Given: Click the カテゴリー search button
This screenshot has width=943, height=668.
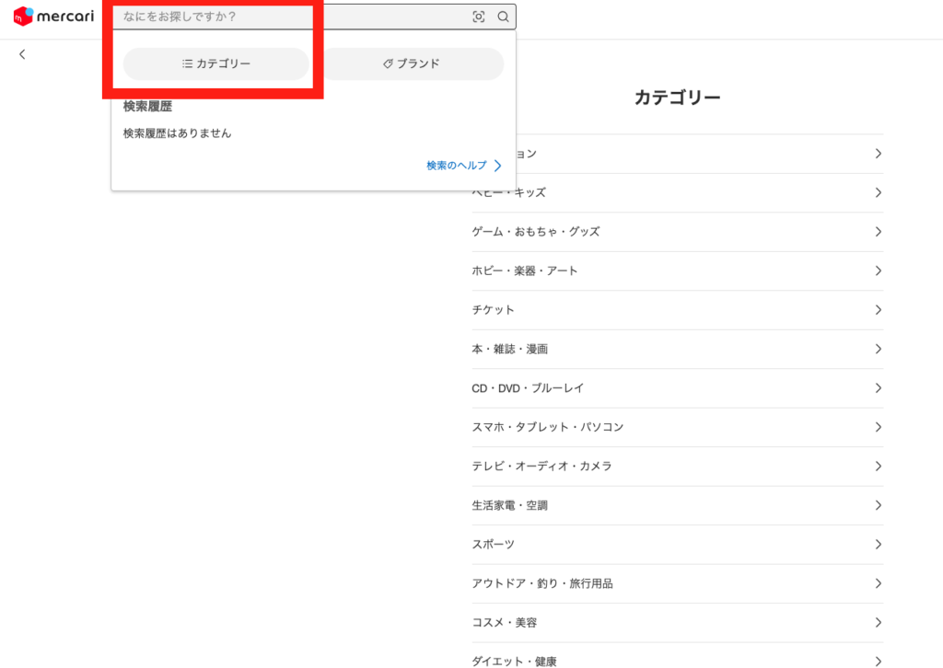Looking at the screenshot, I should (x=216, y=63).
